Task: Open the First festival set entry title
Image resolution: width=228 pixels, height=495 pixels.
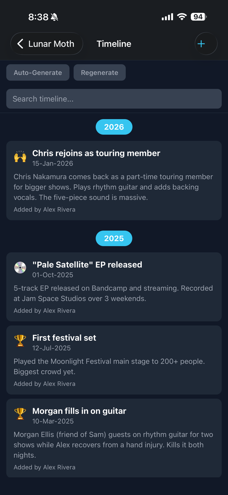Action: [64, 338]
